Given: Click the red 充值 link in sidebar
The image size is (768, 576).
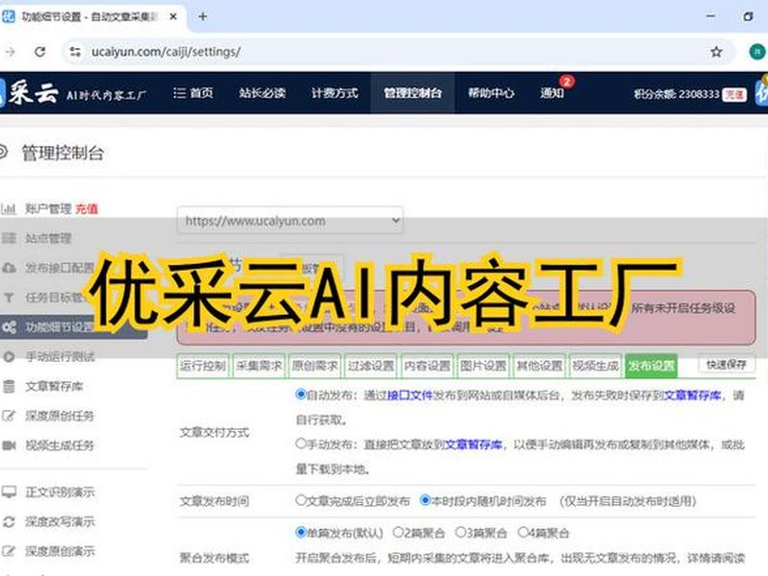Looking at the screenshot, I should click(86, 209).
